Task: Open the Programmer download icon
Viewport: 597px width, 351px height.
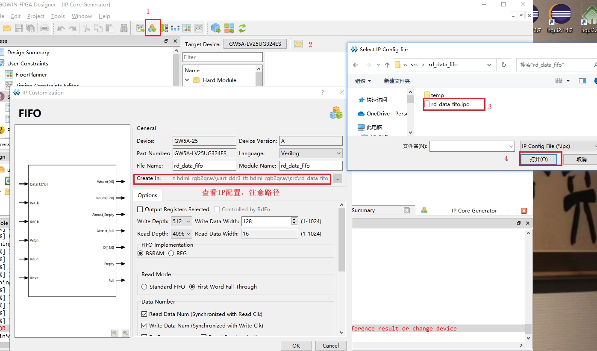Action: (165, 28)
